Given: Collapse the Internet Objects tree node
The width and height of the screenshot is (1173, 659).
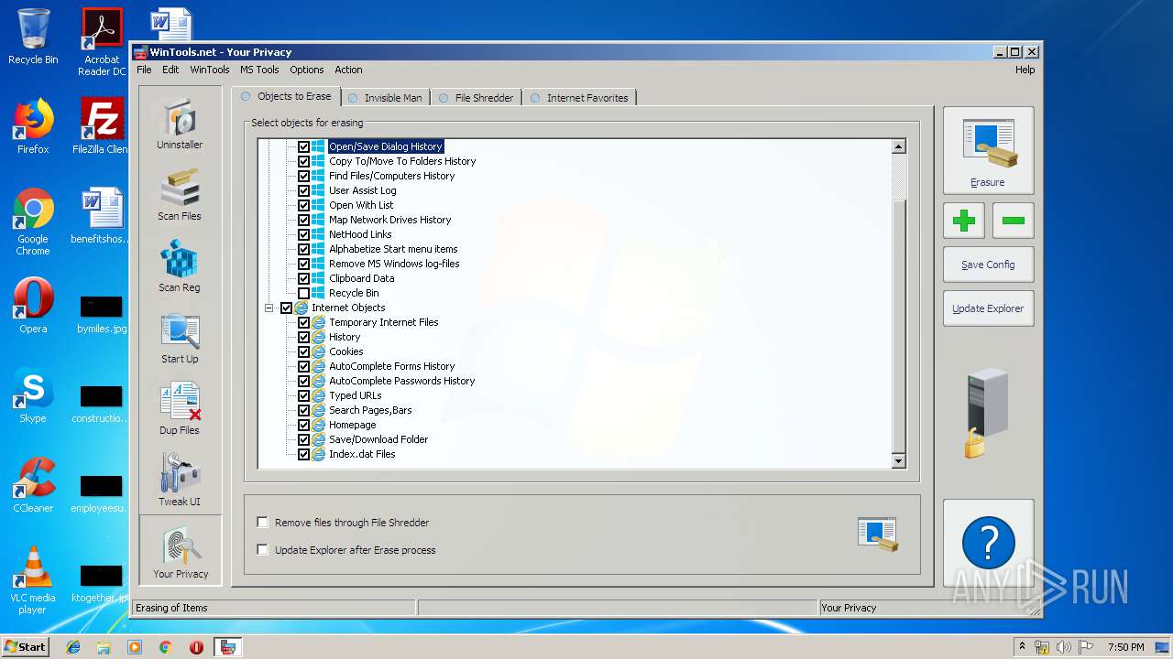Looking at the screenshot, I should click(269, 308).
